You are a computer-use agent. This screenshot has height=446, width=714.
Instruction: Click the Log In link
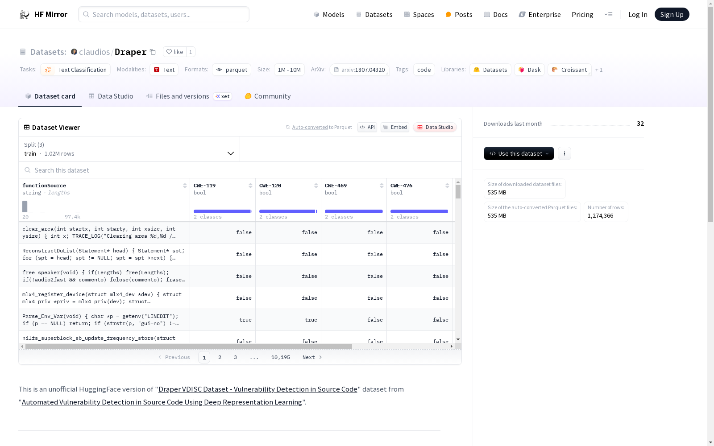[638, 14]
